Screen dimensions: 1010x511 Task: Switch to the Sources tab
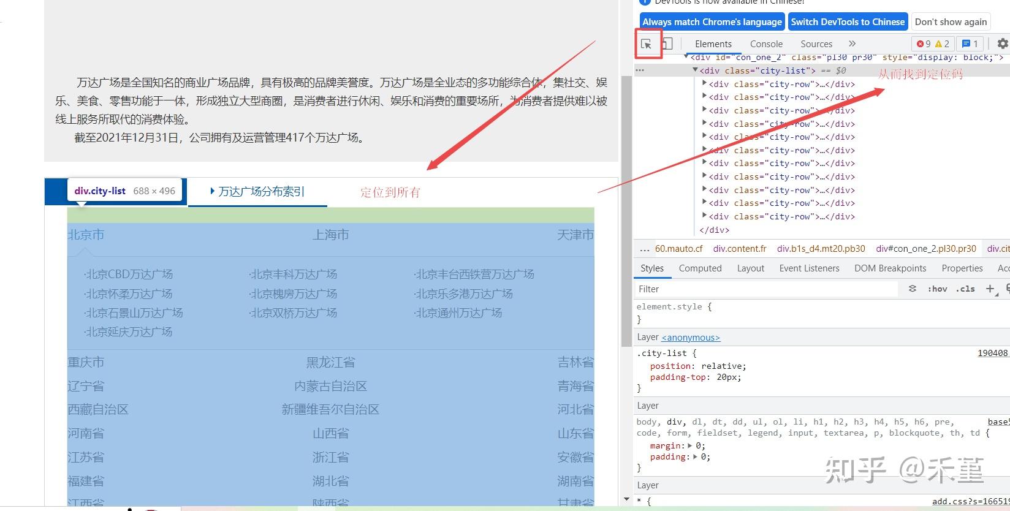tap(816, 44)
